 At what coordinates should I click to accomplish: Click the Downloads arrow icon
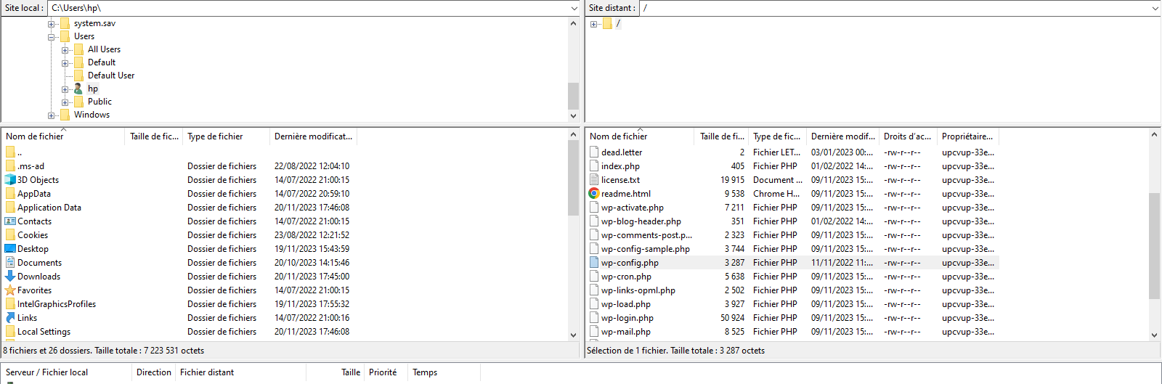tap(10, 277)
